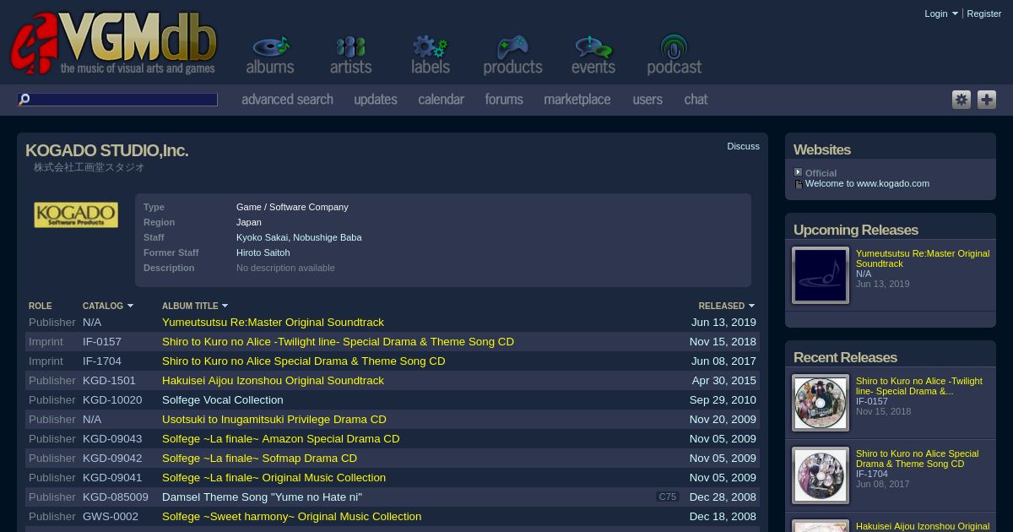The image size is (1013, 532).
Task: Click Game / Software Company type value
Action: (x=292, y=207)
